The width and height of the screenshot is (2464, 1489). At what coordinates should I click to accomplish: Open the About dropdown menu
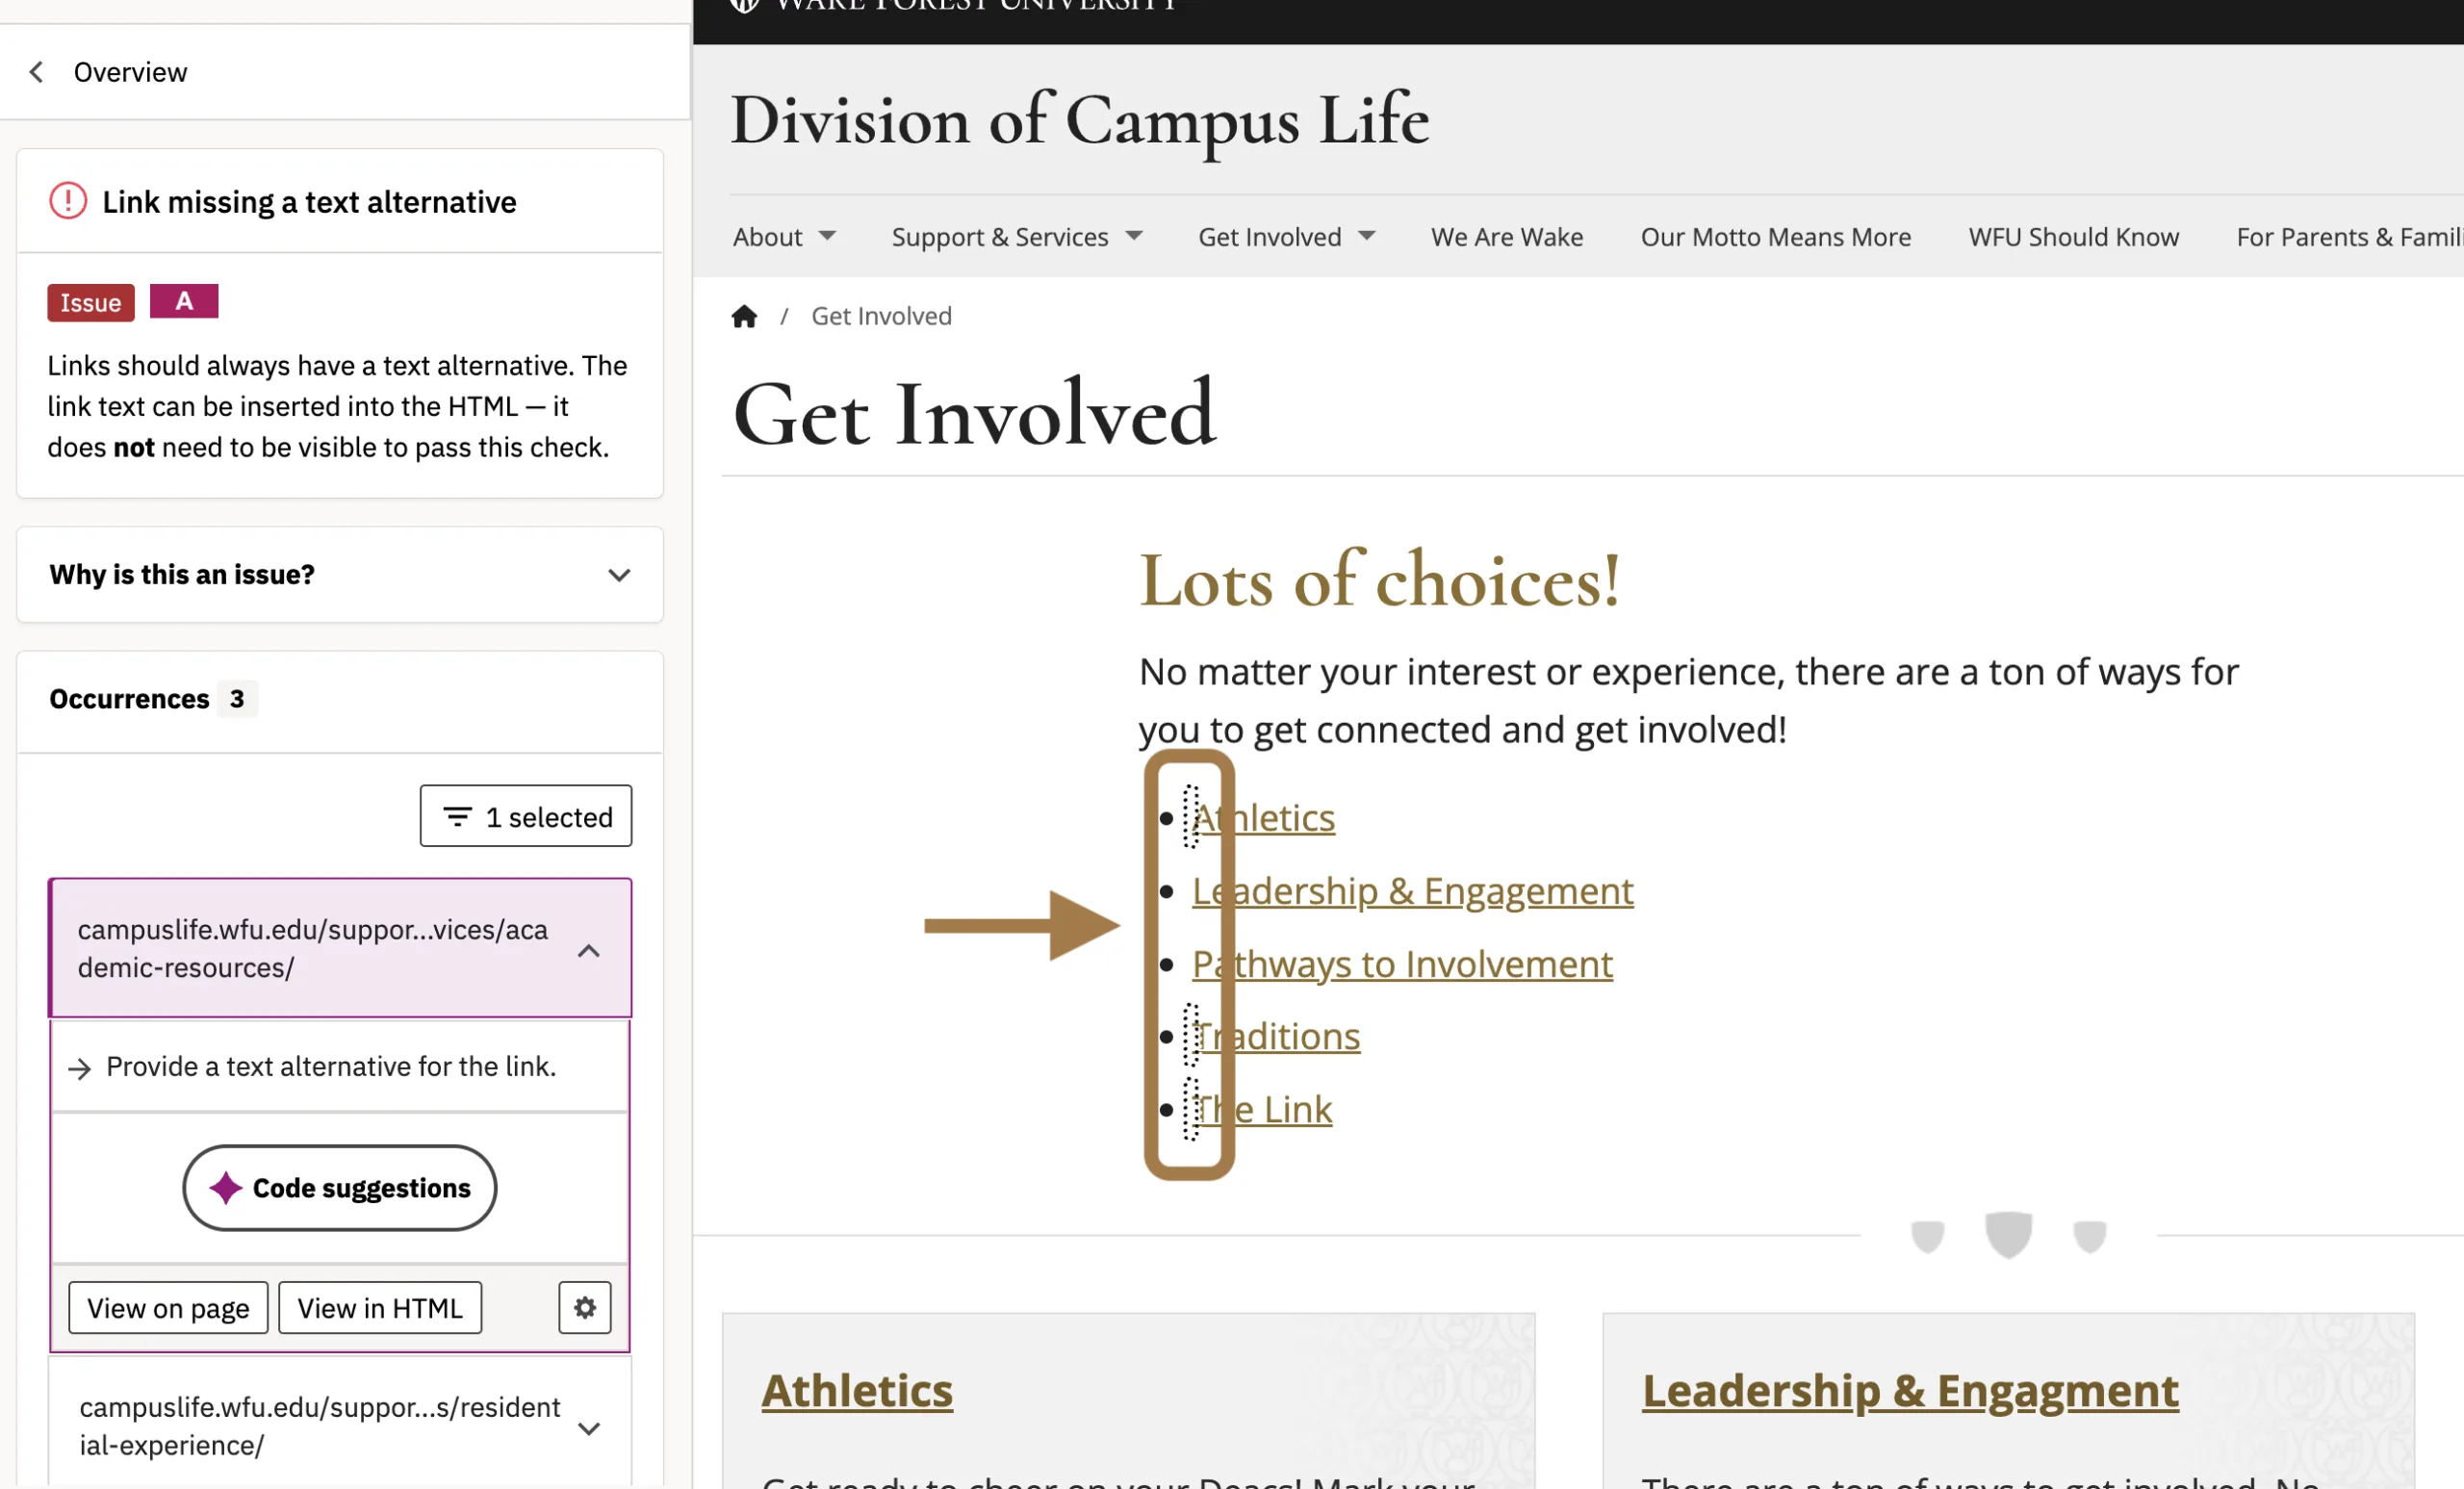coord(784,237)
